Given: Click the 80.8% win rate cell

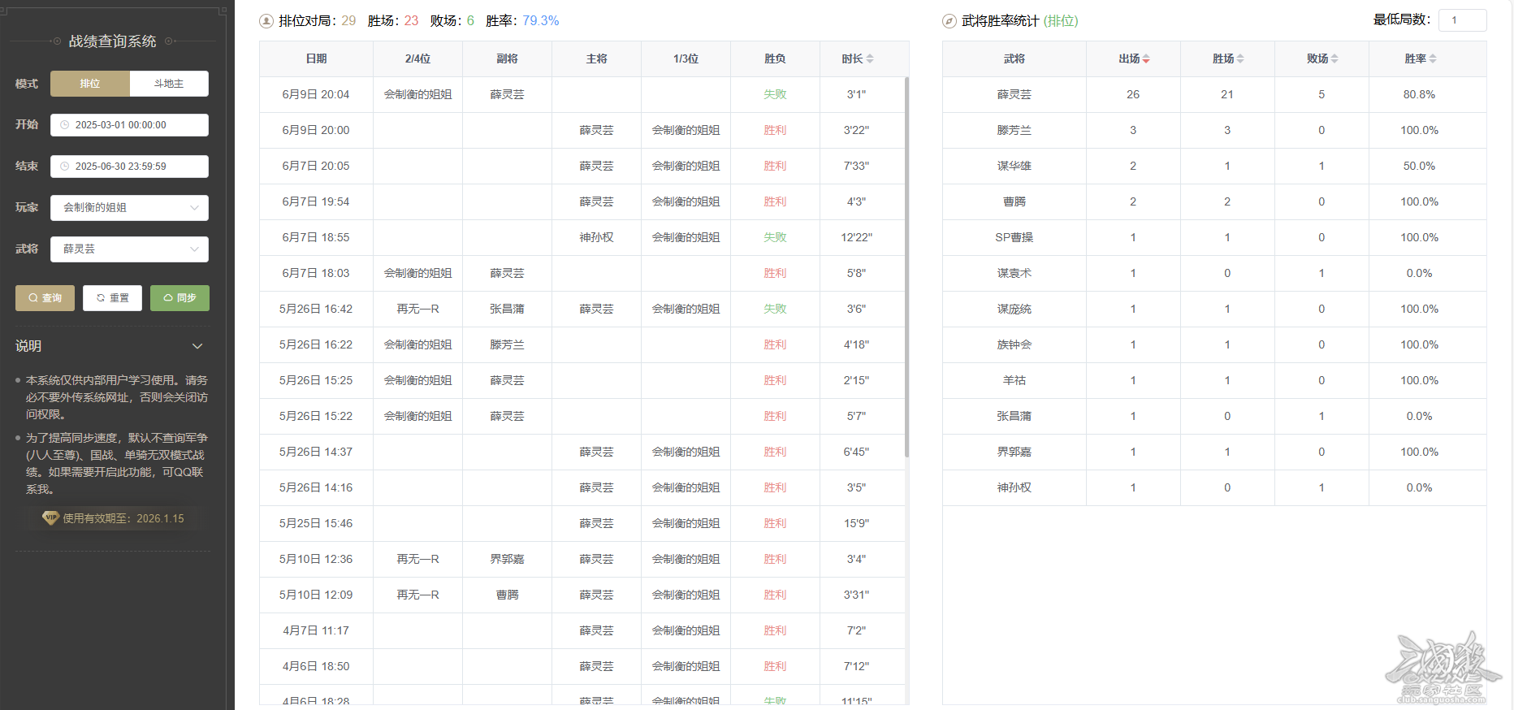Looking at the screenshot, I should pos(1419,94).
